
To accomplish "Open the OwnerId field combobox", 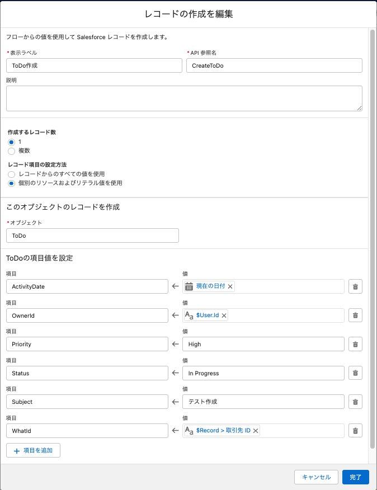I will click(87, 315).
